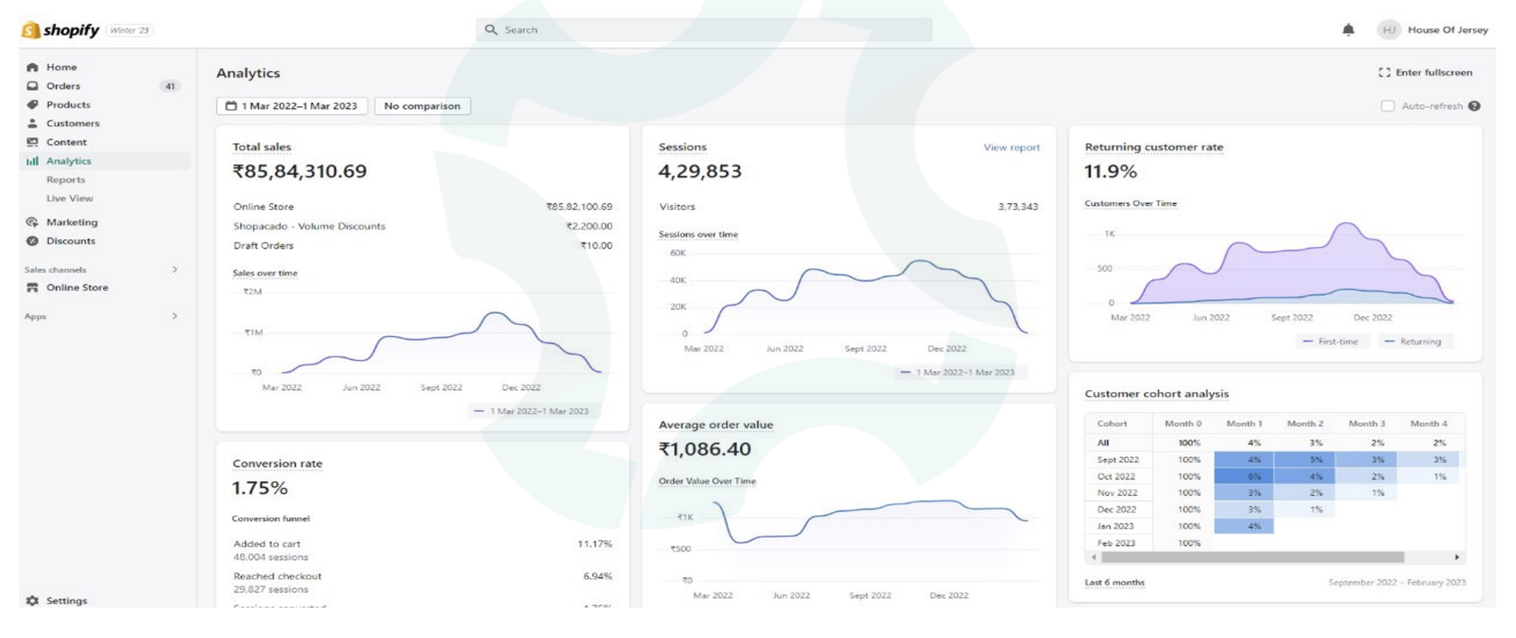The height and width of the screenshot is (638, 1516).
Task: Open the notifications bell
Action: (x=1348, y=30)
